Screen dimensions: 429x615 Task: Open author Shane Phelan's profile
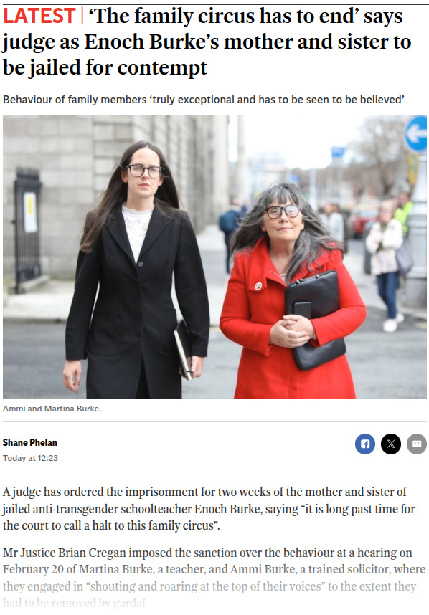(x=30, y=442)
